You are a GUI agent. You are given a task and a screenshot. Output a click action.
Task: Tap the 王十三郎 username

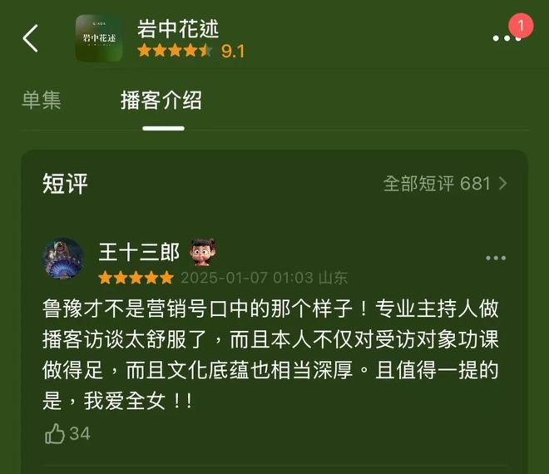point(139,252)
